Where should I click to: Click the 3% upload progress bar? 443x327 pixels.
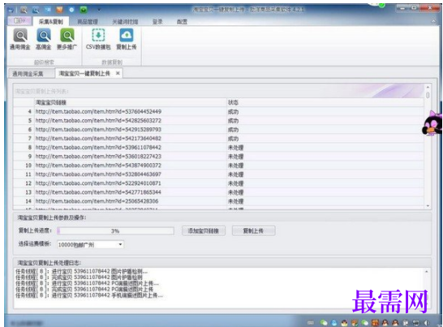coord(115,230)
